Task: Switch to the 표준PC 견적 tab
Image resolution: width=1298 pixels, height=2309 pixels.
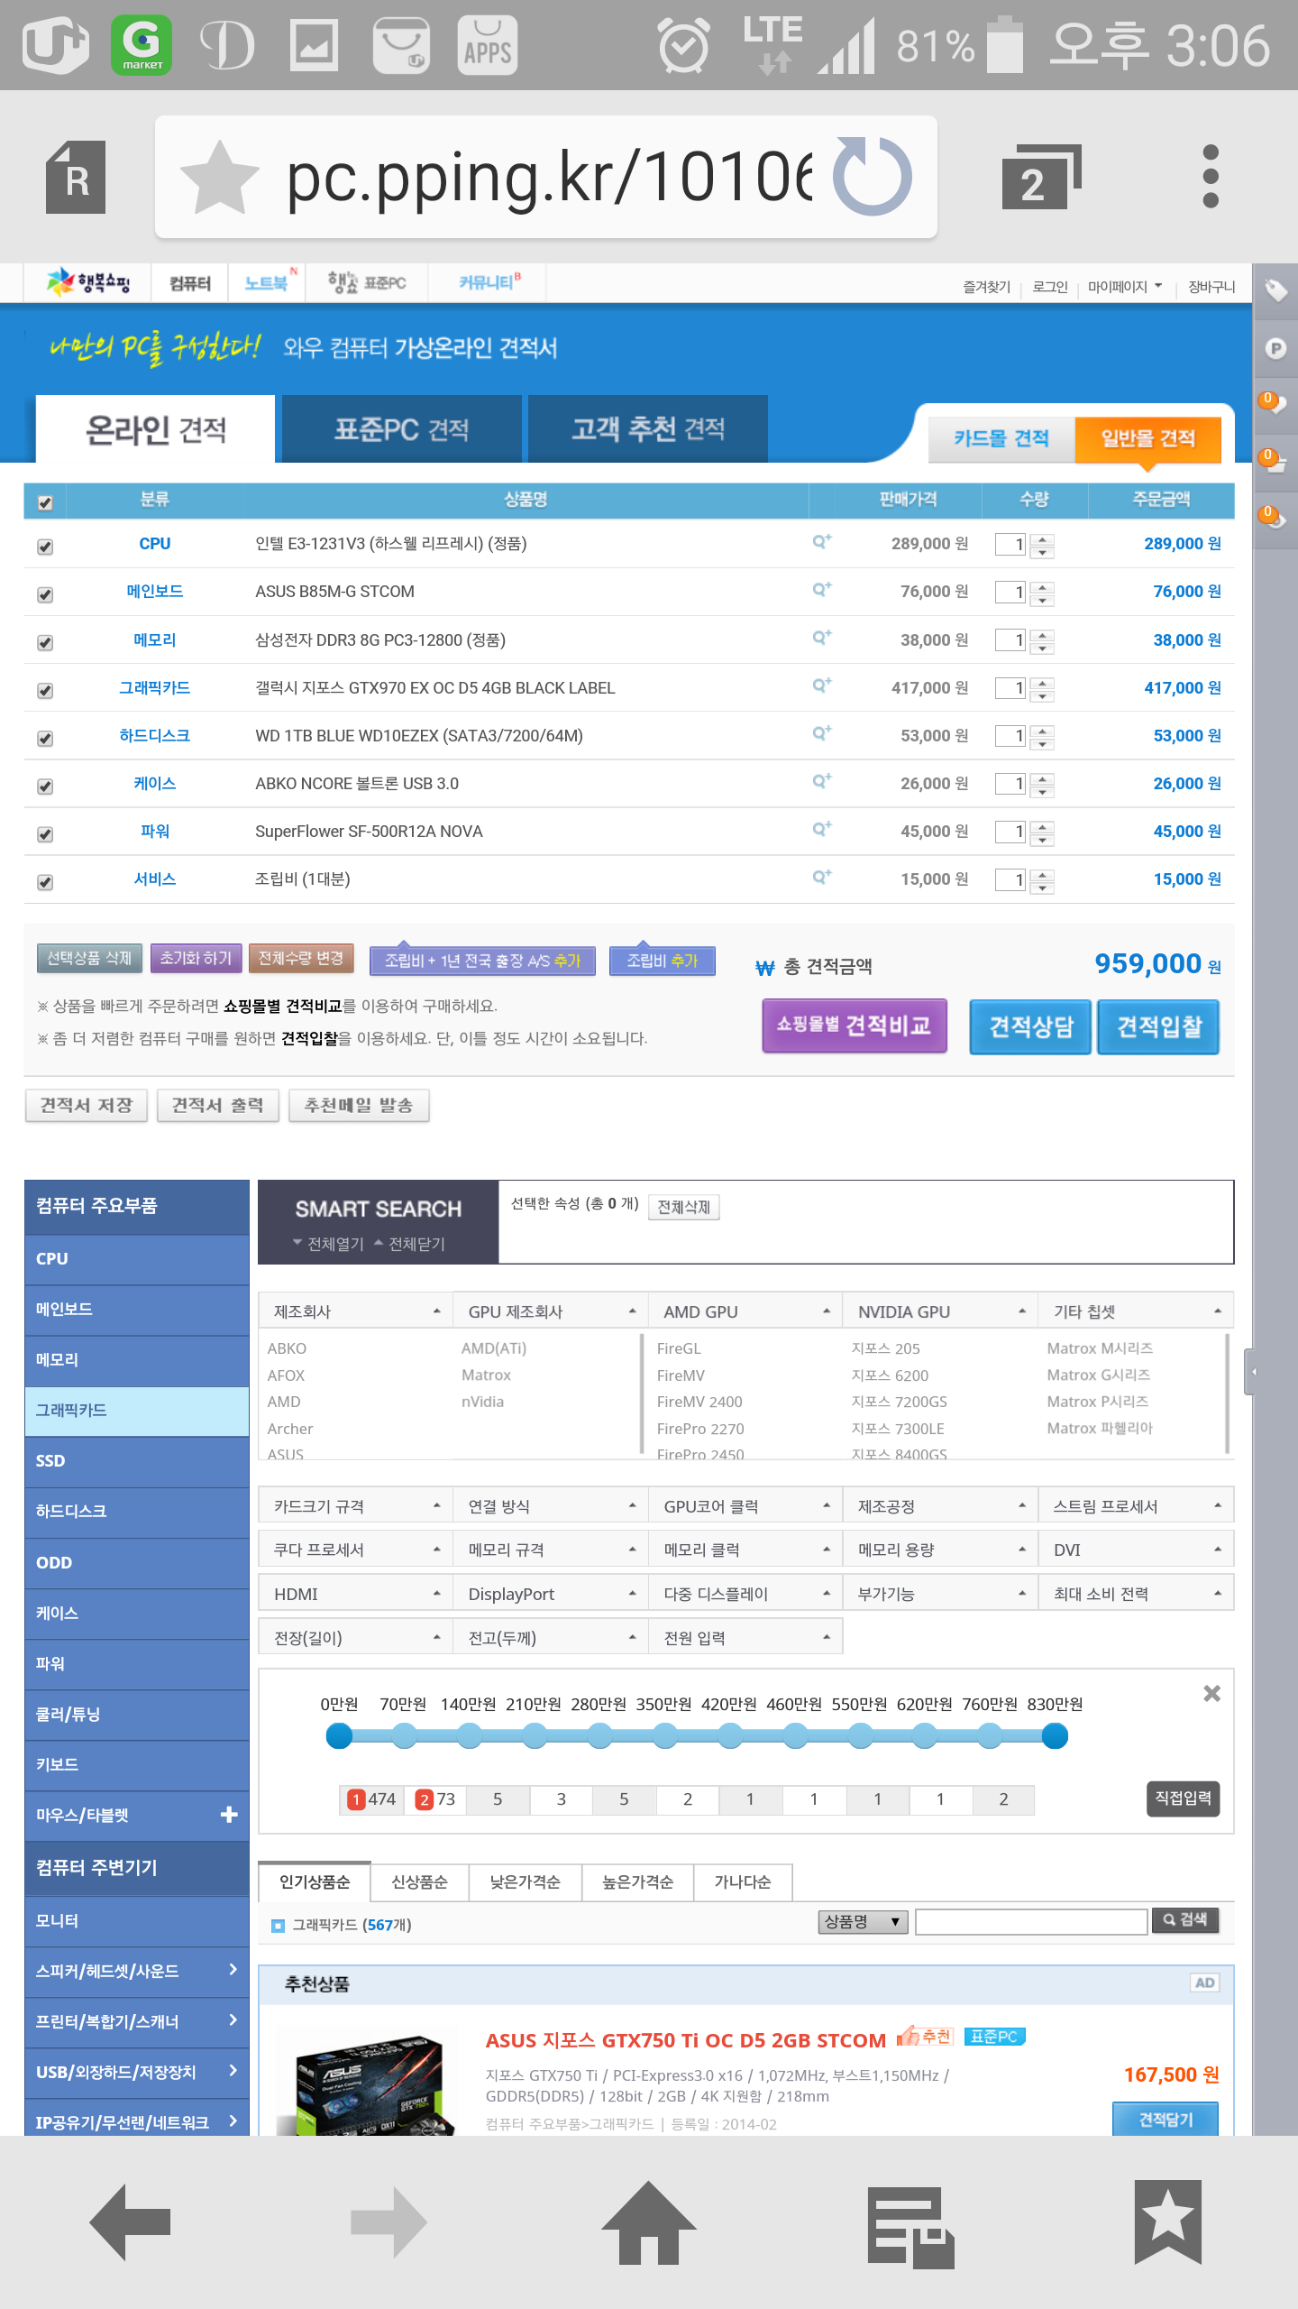Action: click(x=401, y=429)
